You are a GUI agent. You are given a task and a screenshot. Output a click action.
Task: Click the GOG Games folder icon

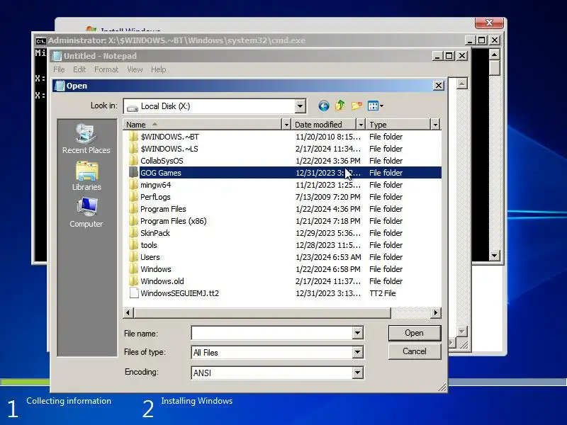tap(134, 172)
